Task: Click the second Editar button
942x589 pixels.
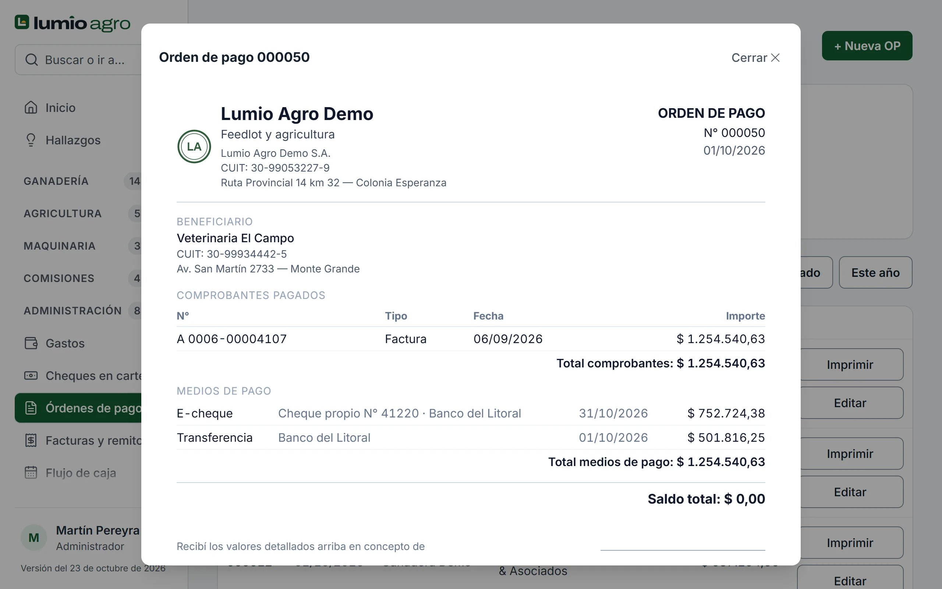Action: 850,491
